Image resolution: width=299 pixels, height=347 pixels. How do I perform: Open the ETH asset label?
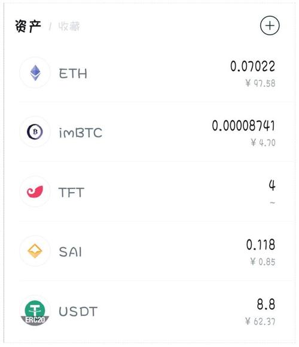coord(73,74)
